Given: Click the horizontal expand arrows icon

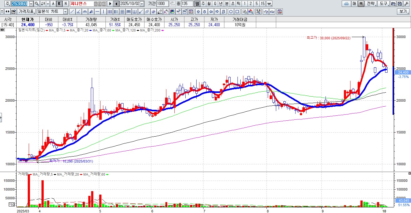Looking at the screenshot, I should point(7,12).
